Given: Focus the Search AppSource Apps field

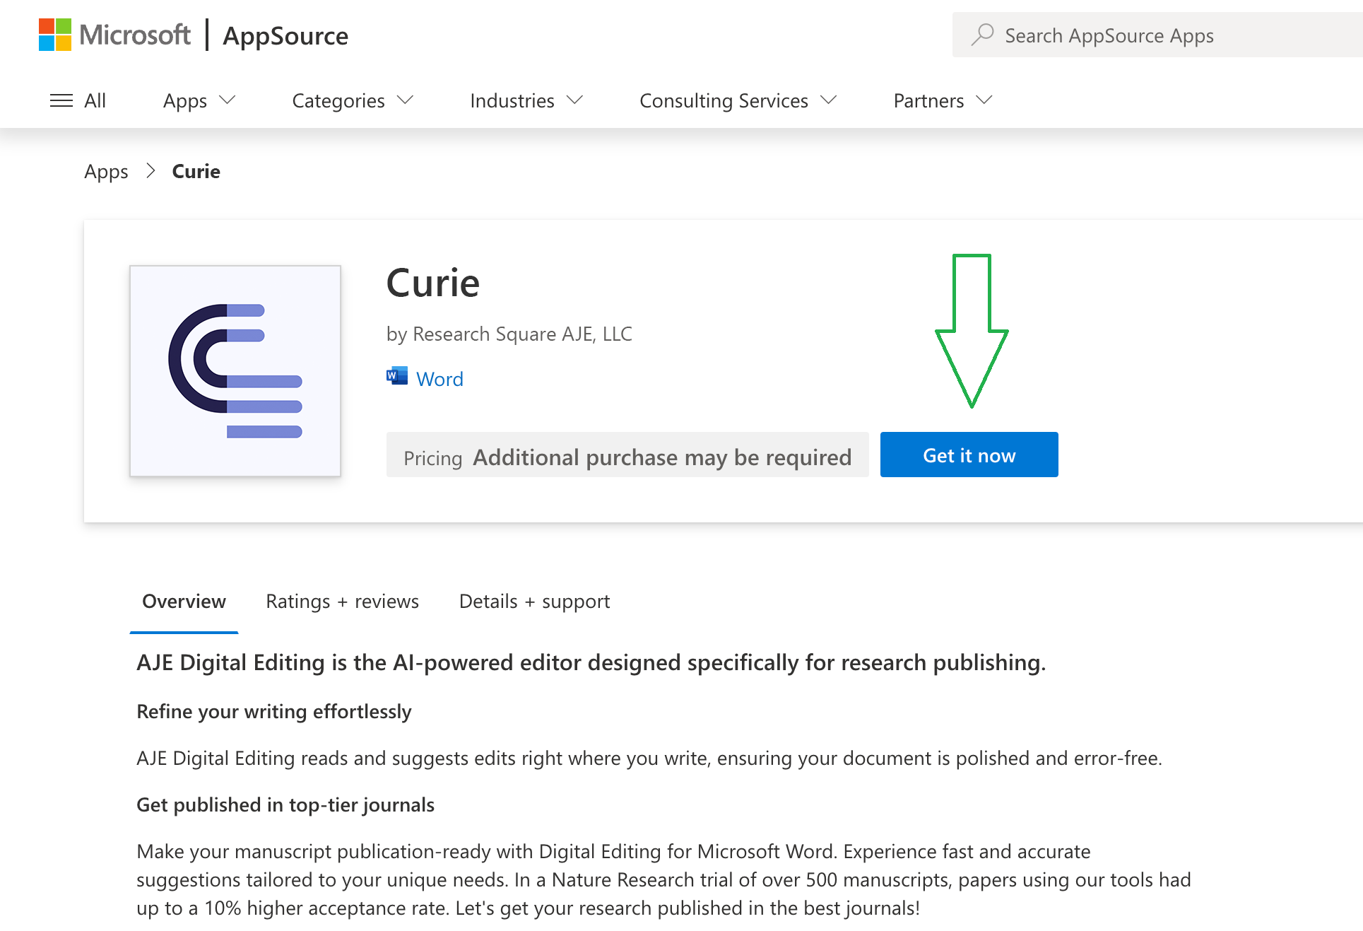Looking at the screenshot, I should [x=1157, y=35].
